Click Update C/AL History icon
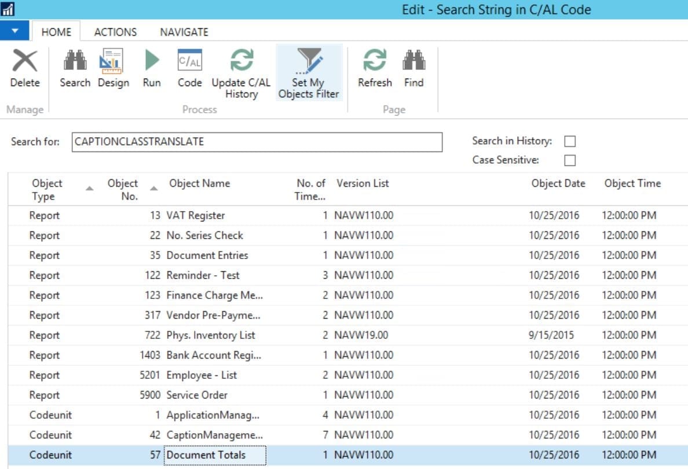The width and height of the screenshot is (688, 469). [x=241, y=60]
